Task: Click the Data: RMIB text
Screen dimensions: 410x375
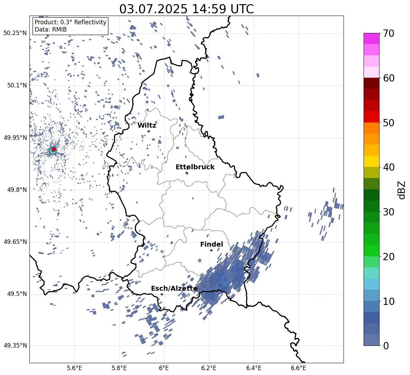Action: point(51,29)
